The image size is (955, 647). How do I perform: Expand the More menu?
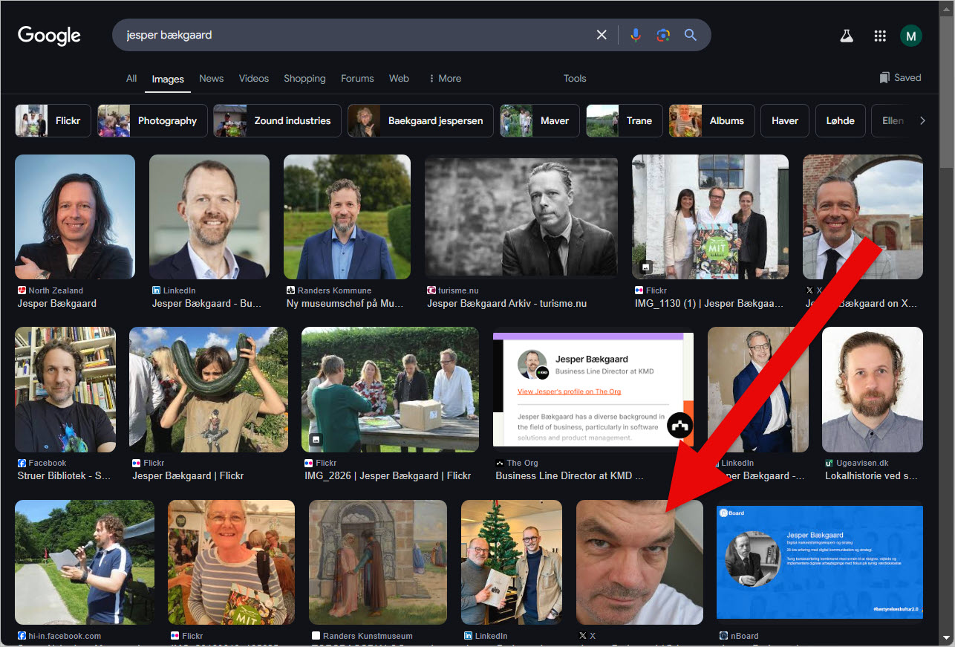[445, 78]
